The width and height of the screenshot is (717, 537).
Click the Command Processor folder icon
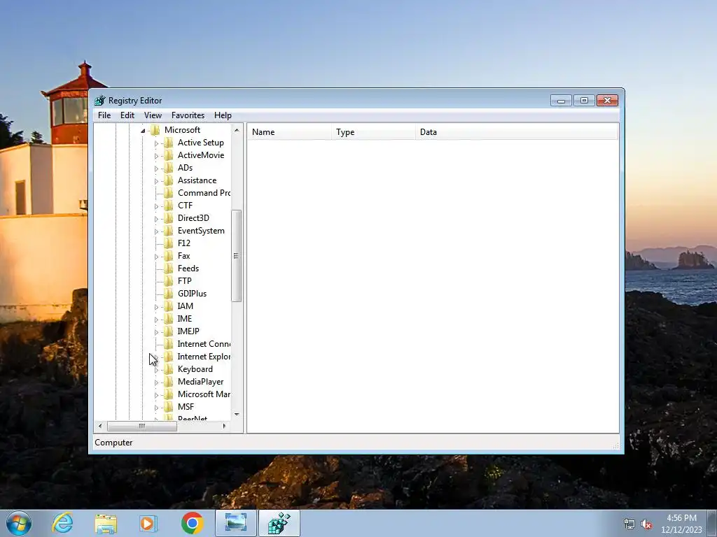click(x=169, y=193)
